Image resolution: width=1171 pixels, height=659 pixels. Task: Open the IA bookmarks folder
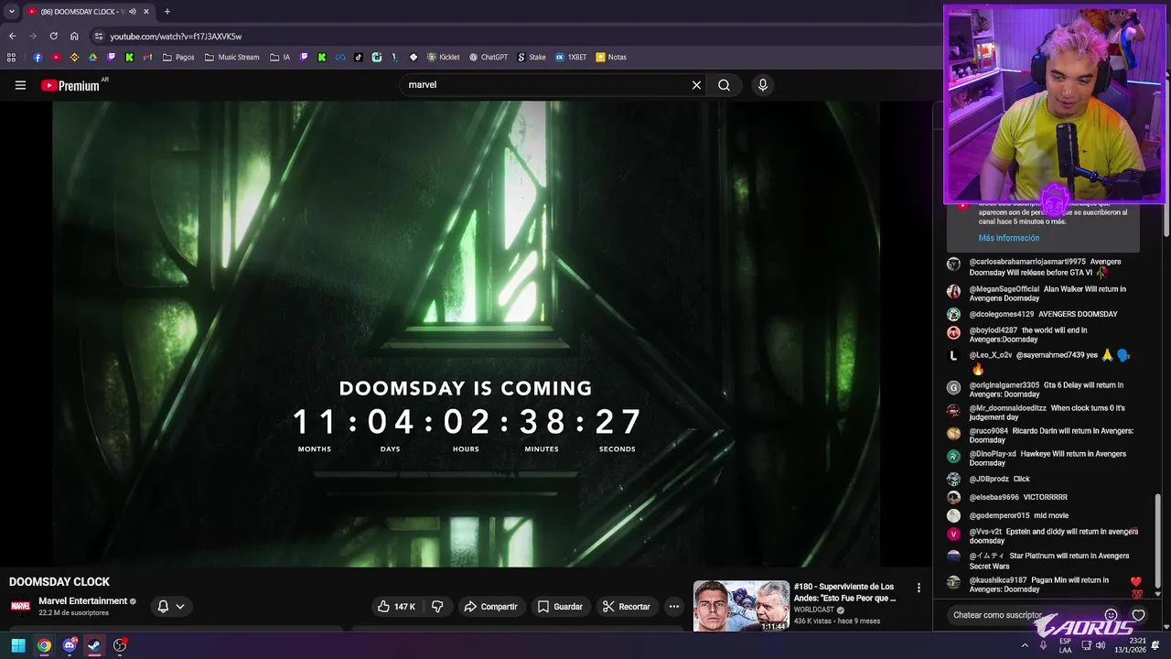click(x=280, y=57)
